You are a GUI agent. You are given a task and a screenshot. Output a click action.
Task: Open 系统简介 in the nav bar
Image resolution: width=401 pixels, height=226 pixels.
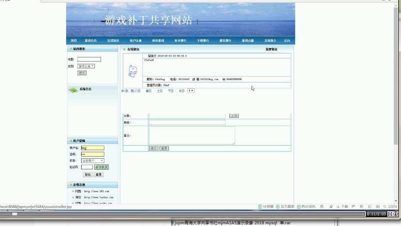(270, 41)
